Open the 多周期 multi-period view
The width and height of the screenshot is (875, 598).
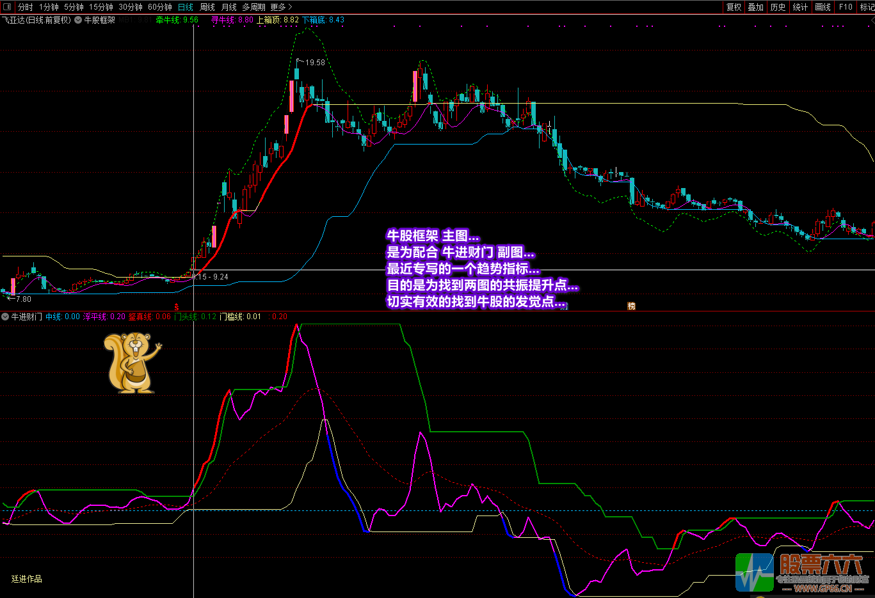pos(253,7)
